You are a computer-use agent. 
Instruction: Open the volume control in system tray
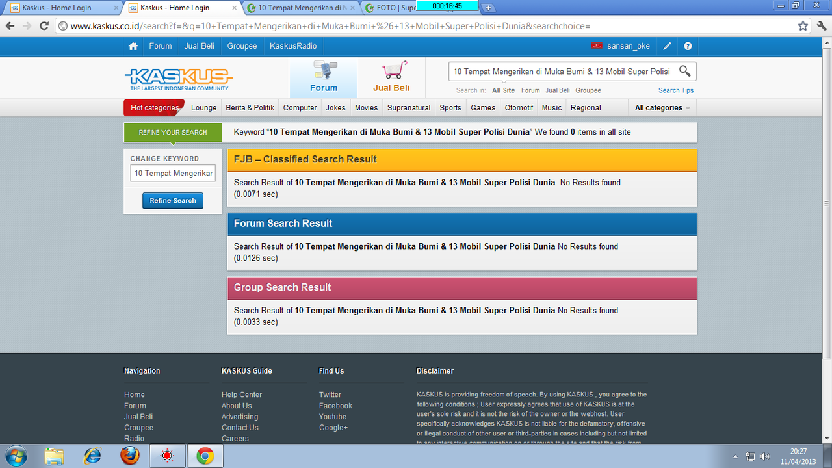[764, 456]
